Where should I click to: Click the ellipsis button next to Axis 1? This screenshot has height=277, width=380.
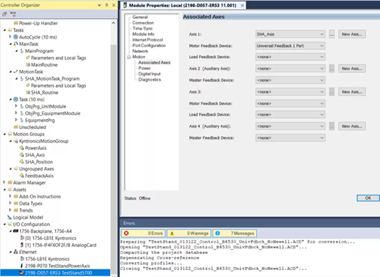pyautogui.click(x=332, y=34)
